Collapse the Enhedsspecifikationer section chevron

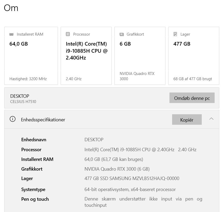coord(211,119)
